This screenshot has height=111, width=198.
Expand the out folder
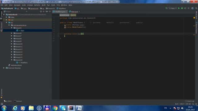[x=6, y=20]
